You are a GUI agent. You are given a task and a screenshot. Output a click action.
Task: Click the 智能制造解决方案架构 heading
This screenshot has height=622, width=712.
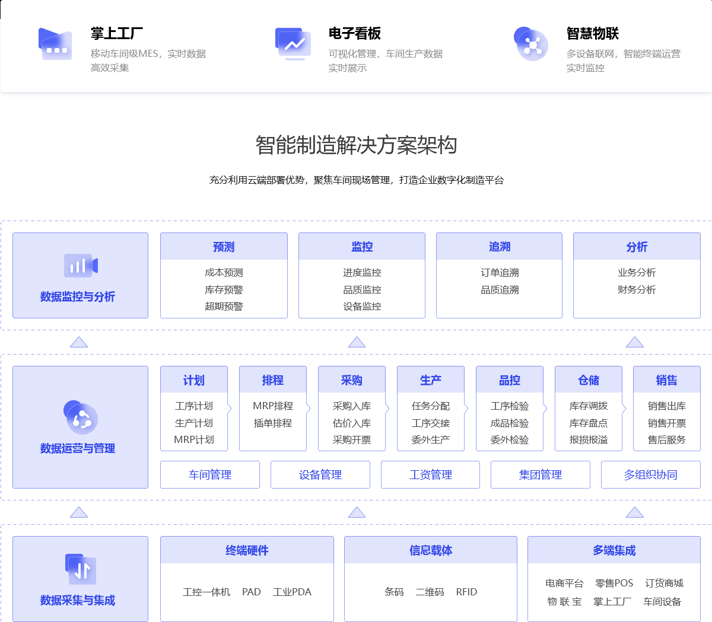[356, 145]
